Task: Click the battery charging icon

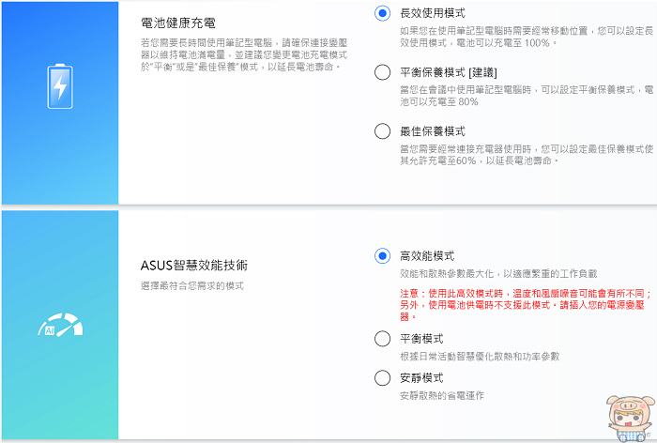Action: [x=60, y=86]
